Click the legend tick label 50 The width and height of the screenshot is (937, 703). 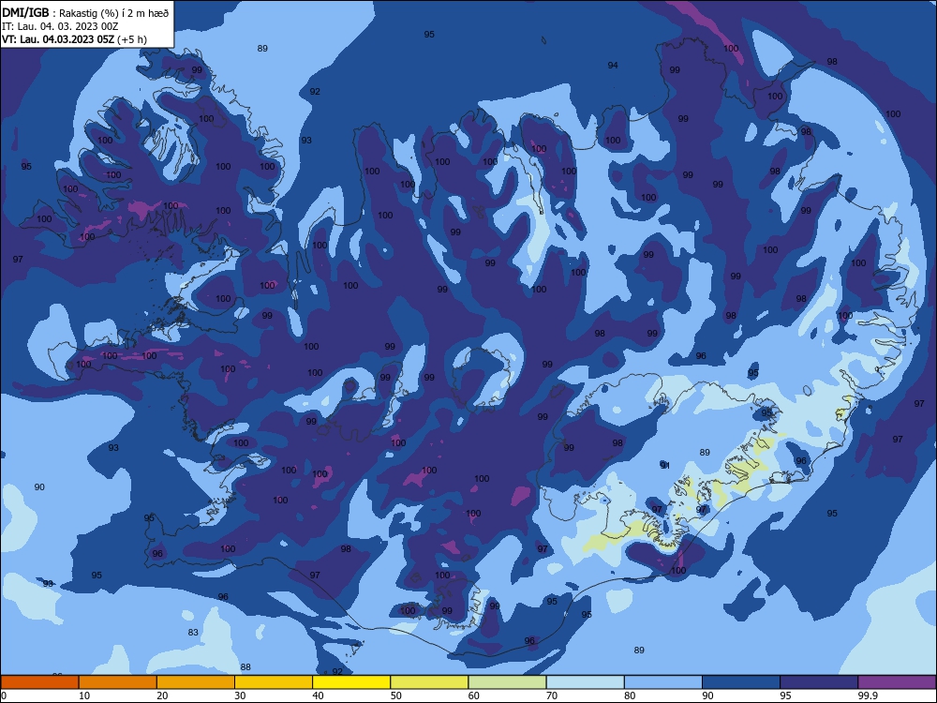[396, 696]
